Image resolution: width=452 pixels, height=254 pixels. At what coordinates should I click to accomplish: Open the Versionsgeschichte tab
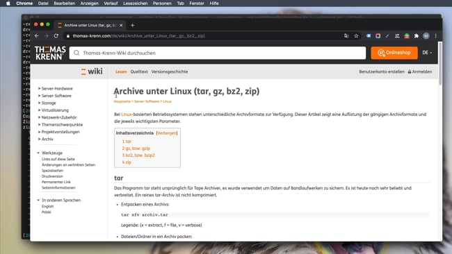click(170, 71)
